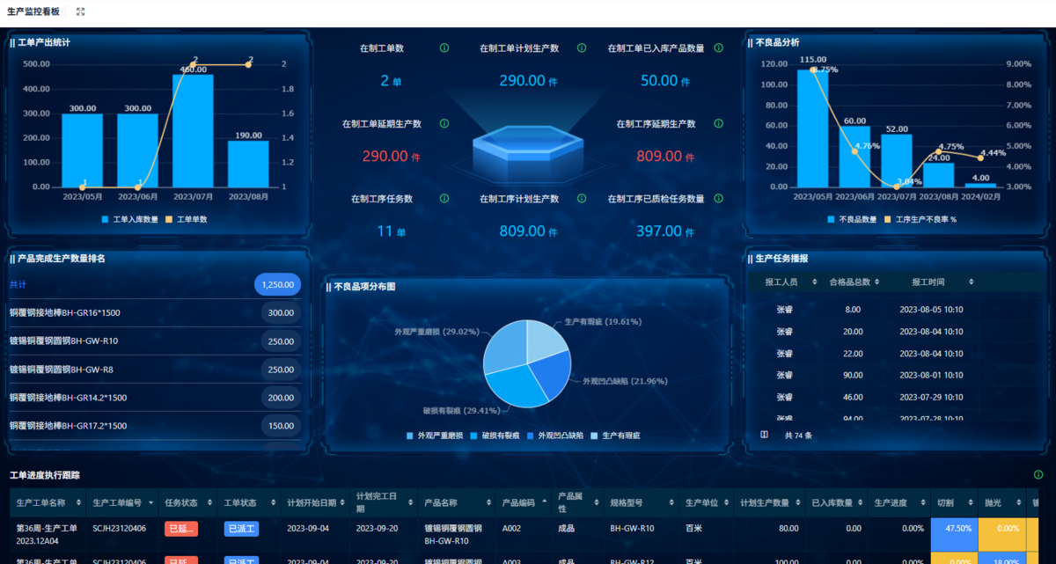Sort tracking table by 生产工单编号

(x=151, y=502)
